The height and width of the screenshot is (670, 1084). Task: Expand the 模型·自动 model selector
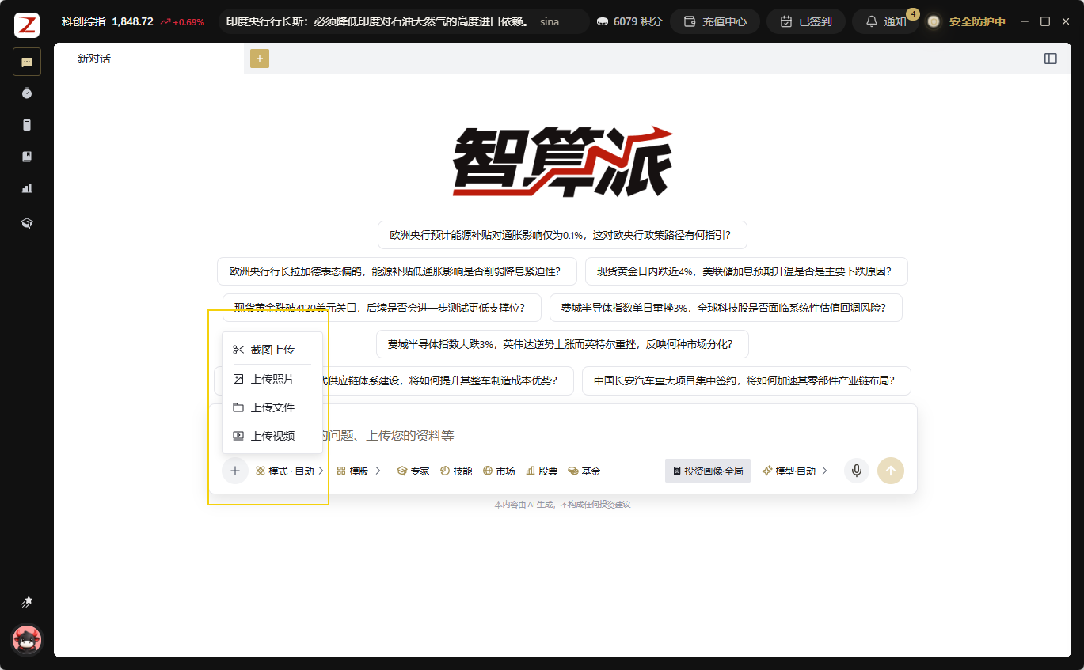(x=794, y=471)
